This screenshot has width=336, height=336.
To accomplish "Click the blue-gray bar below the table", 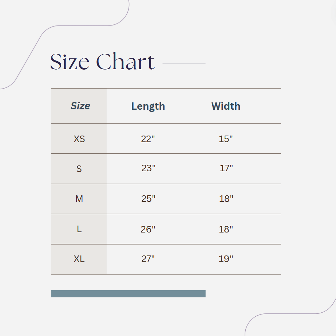I will (x=128, y=294).
